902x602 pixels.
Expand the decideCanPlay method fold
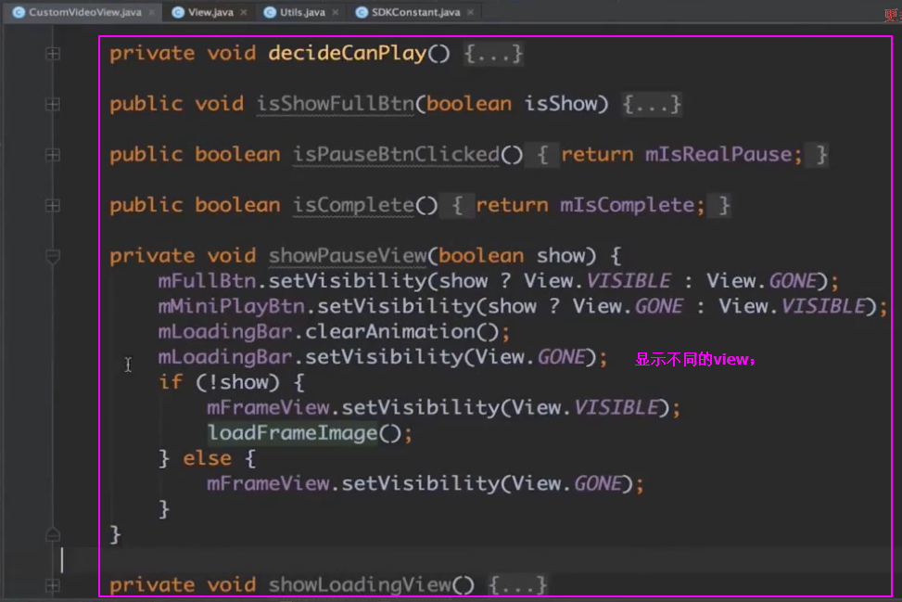pyautogui.click(x=53, y=54)
